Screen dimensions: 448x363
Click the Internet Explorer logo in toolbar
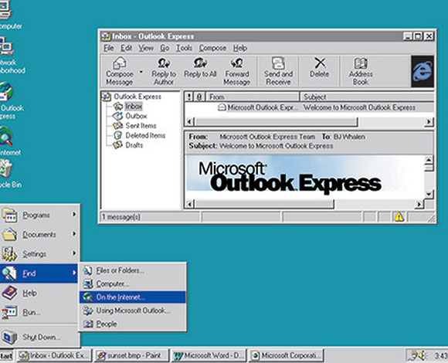(x=423, y=71)
